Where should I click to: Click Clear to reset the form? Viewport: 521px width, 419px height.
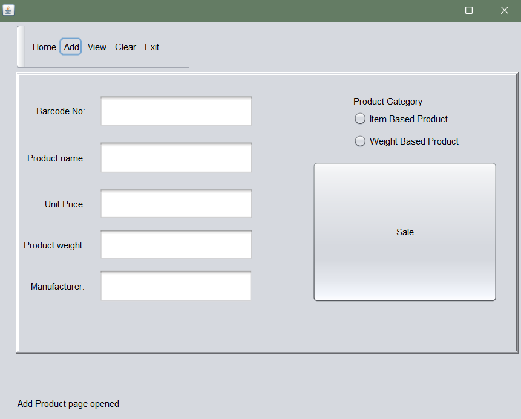click(125, 47)
